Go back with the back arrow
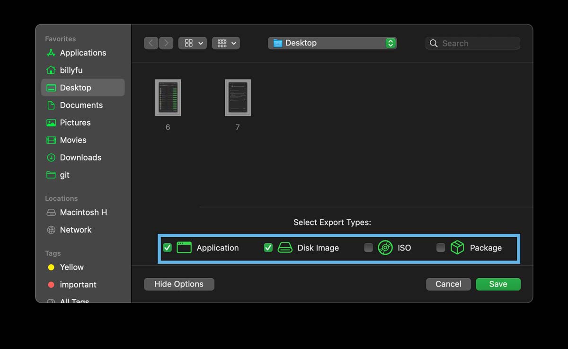 coord(151,43)
